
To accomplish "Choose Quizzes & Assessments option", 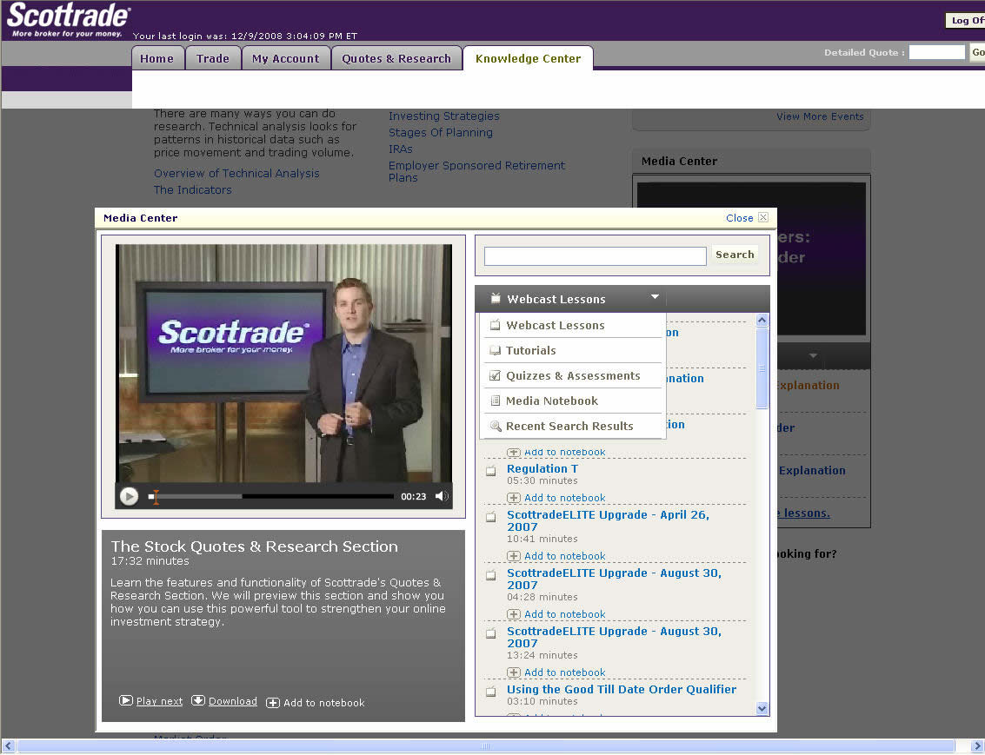I will 572,376.
